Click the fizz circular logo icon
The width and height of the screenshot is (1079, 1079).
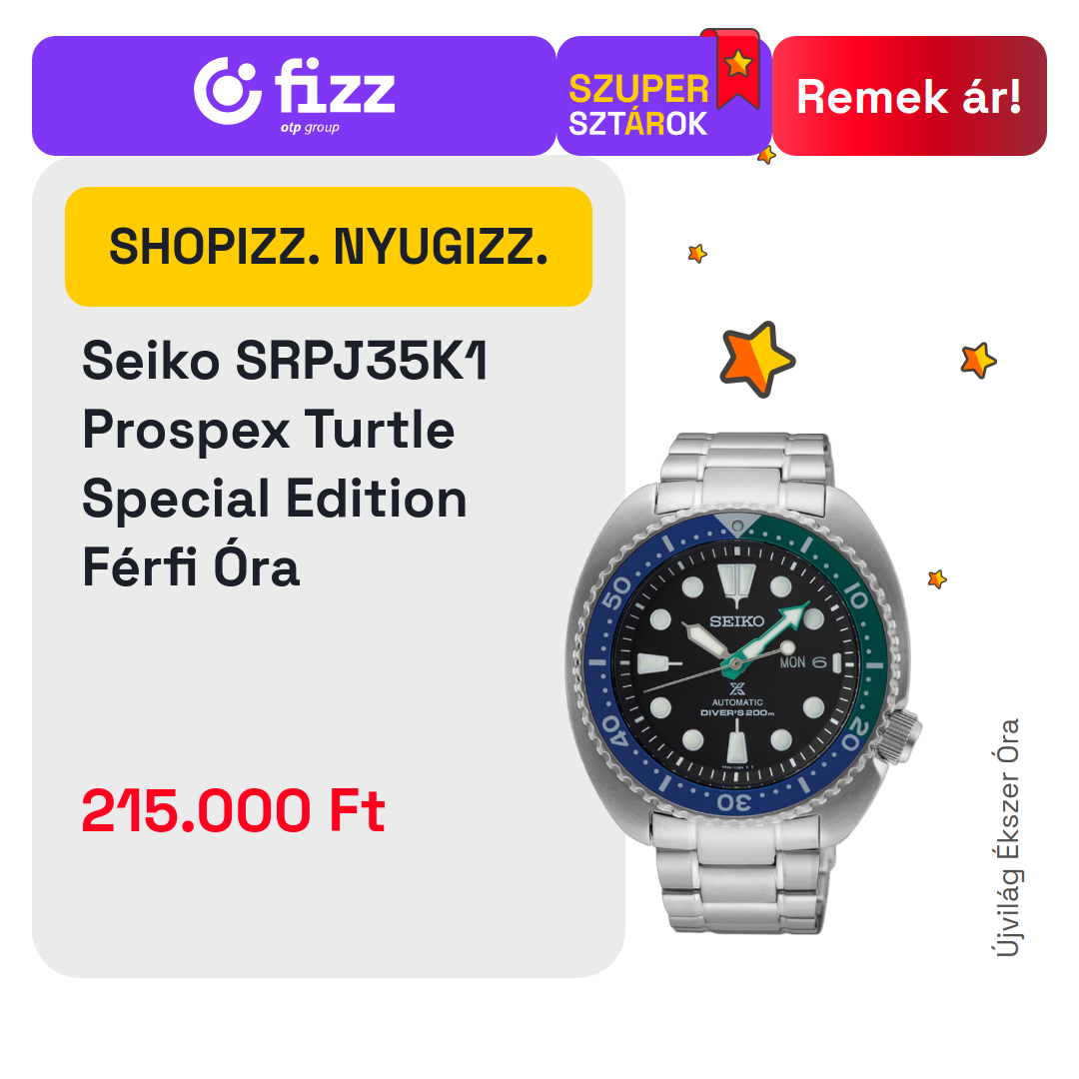click(228, 92)
